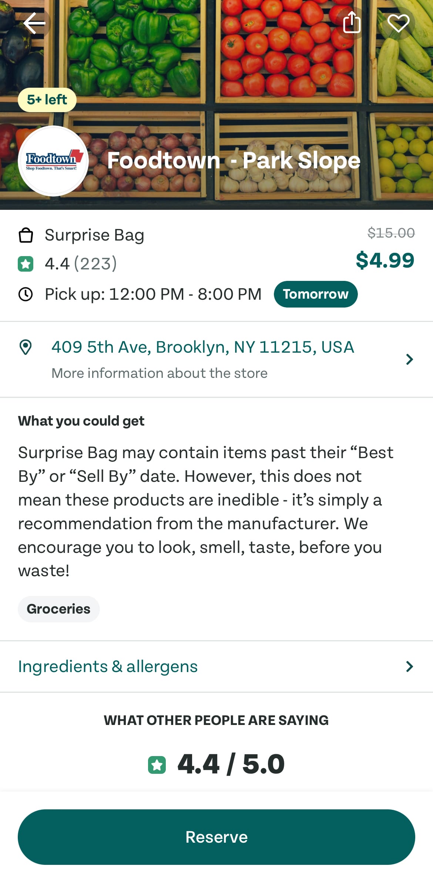Tap the pickup clock icon
Image resolution: width=433 pixels, height=873 pixels.
26,294
